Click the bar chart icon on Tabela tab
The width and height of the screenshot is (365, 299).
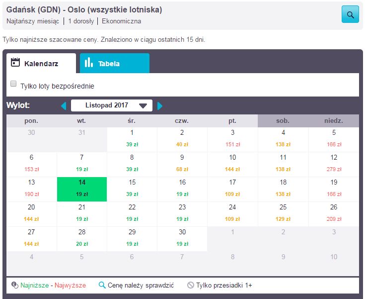pos(89,63)
